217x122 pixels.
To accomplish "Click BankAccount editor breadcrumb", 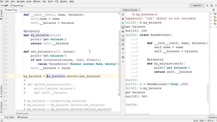I will [x=22, y=114].
